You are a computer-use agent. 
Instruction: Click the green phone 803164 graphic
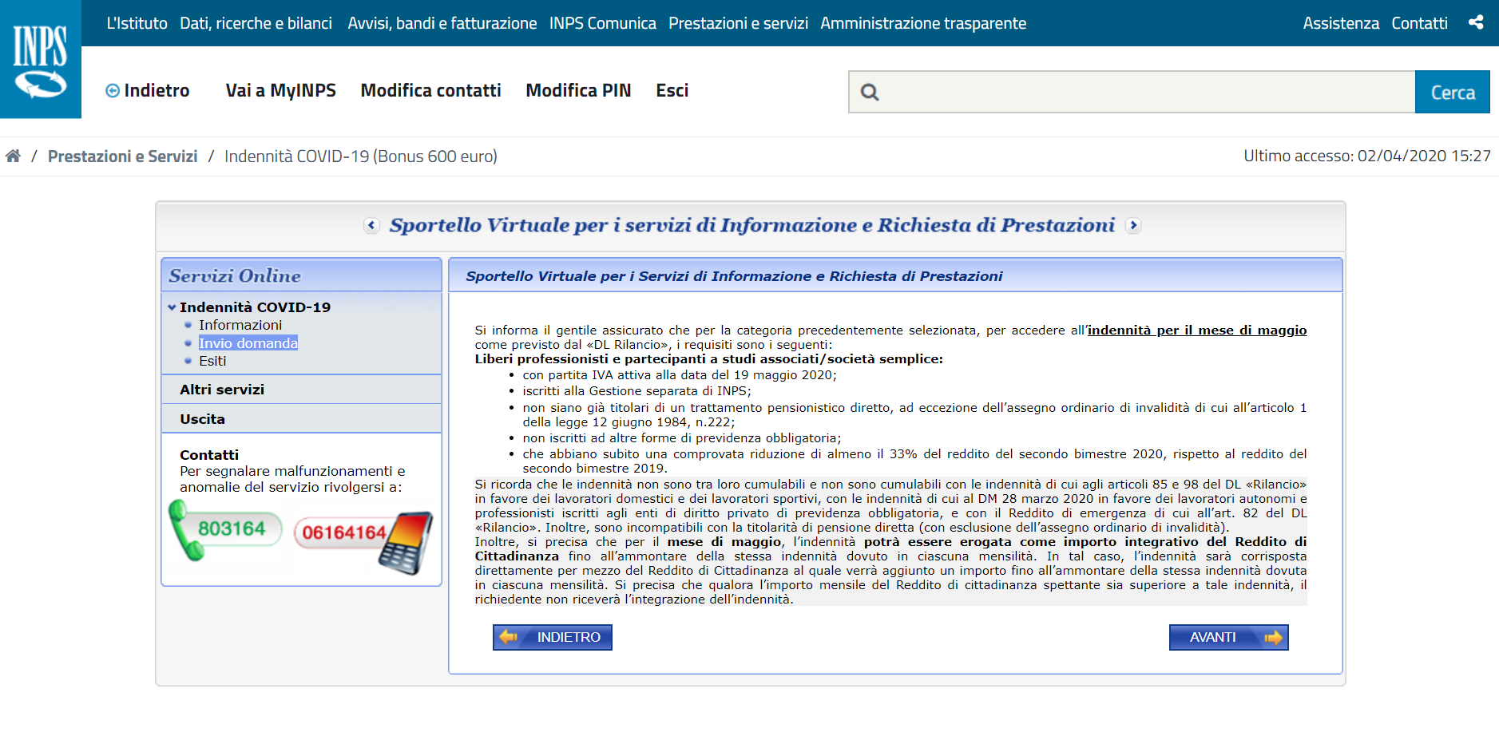pos(225,530)
